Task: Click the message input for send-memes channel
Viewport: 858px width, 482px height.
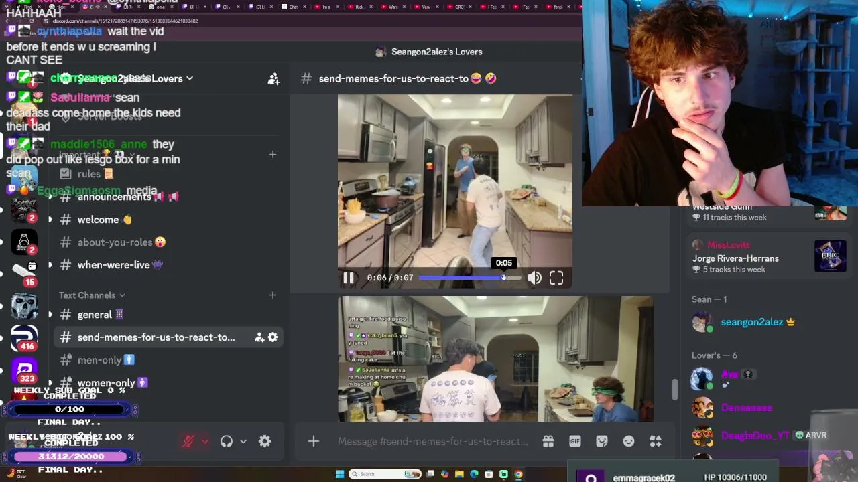Action: pos(433,441)
